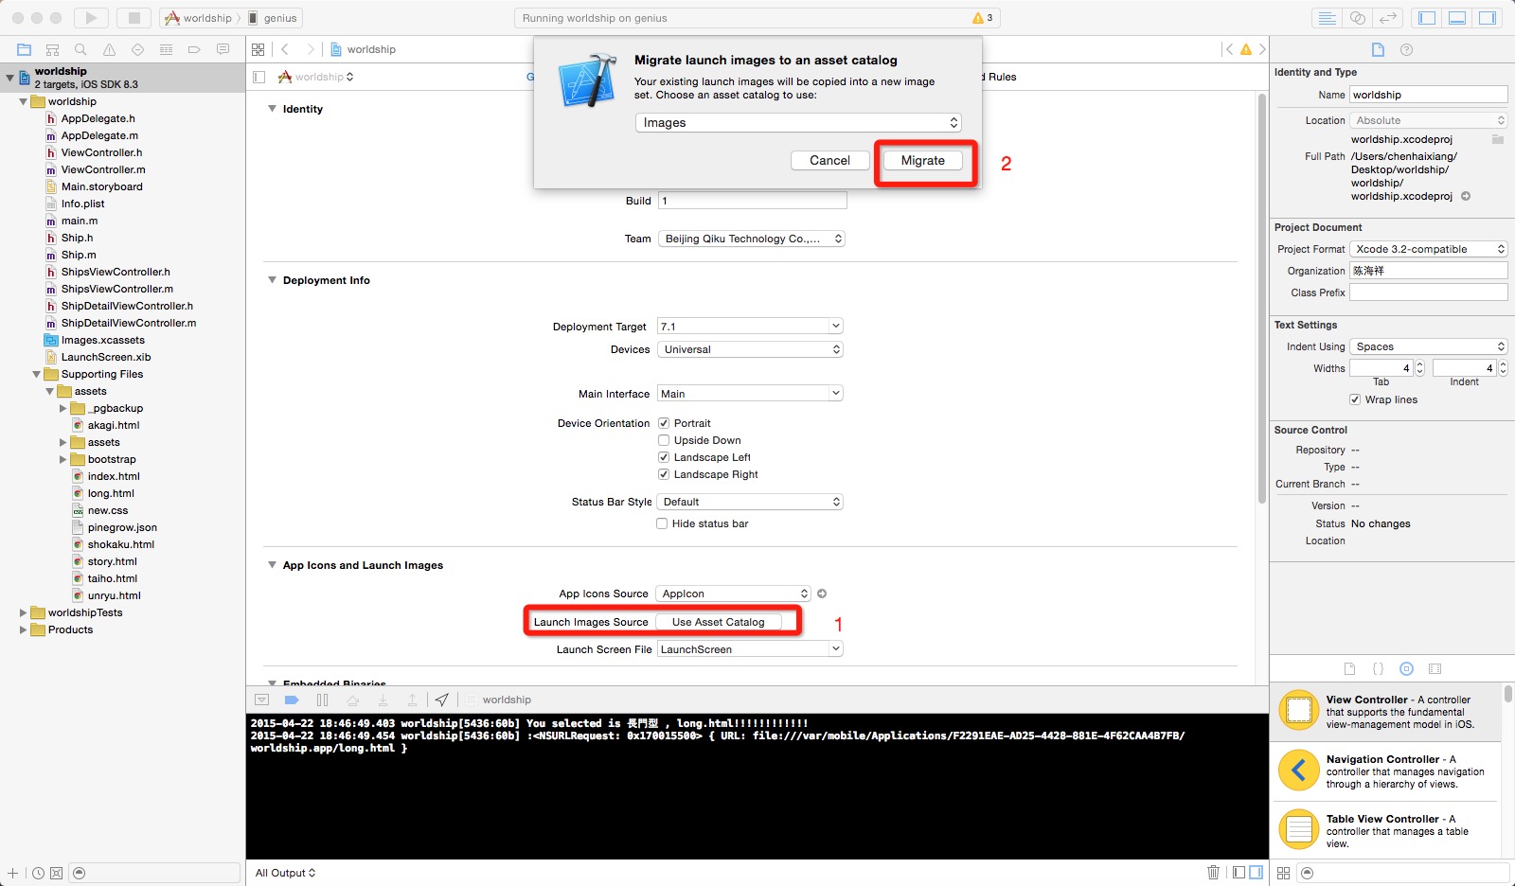1515x886 pixels.
Task: Add a file with plus button
Action: [x=13, y=873]
